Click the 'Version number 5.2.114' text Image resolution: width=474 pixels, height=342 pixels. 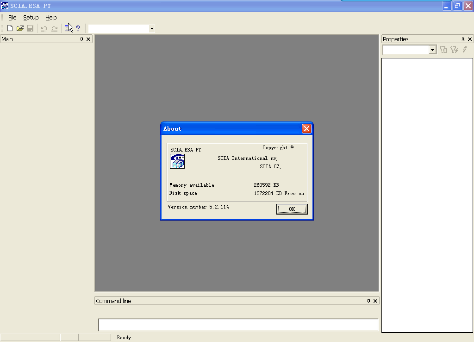[x=198, y=207]
